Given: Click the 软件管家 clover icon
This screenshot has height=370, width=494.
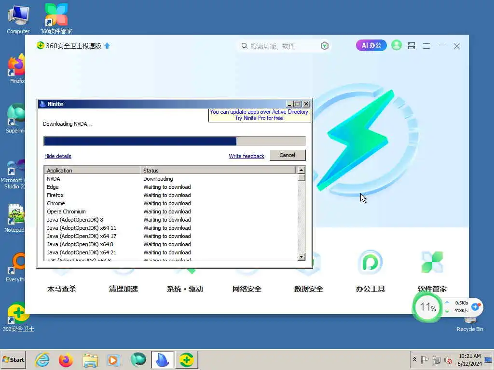Looking at the screenshot, I should pyautogui.click(x=432, y=262).
